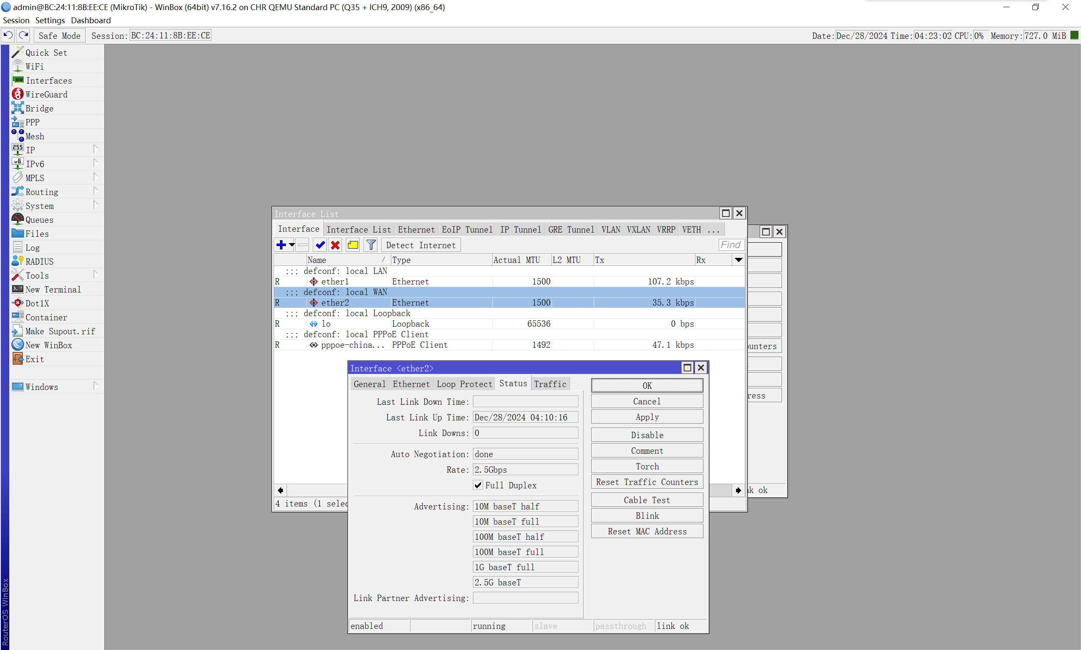Select the pppoe-china PPPoE Client row

[509, 345]
